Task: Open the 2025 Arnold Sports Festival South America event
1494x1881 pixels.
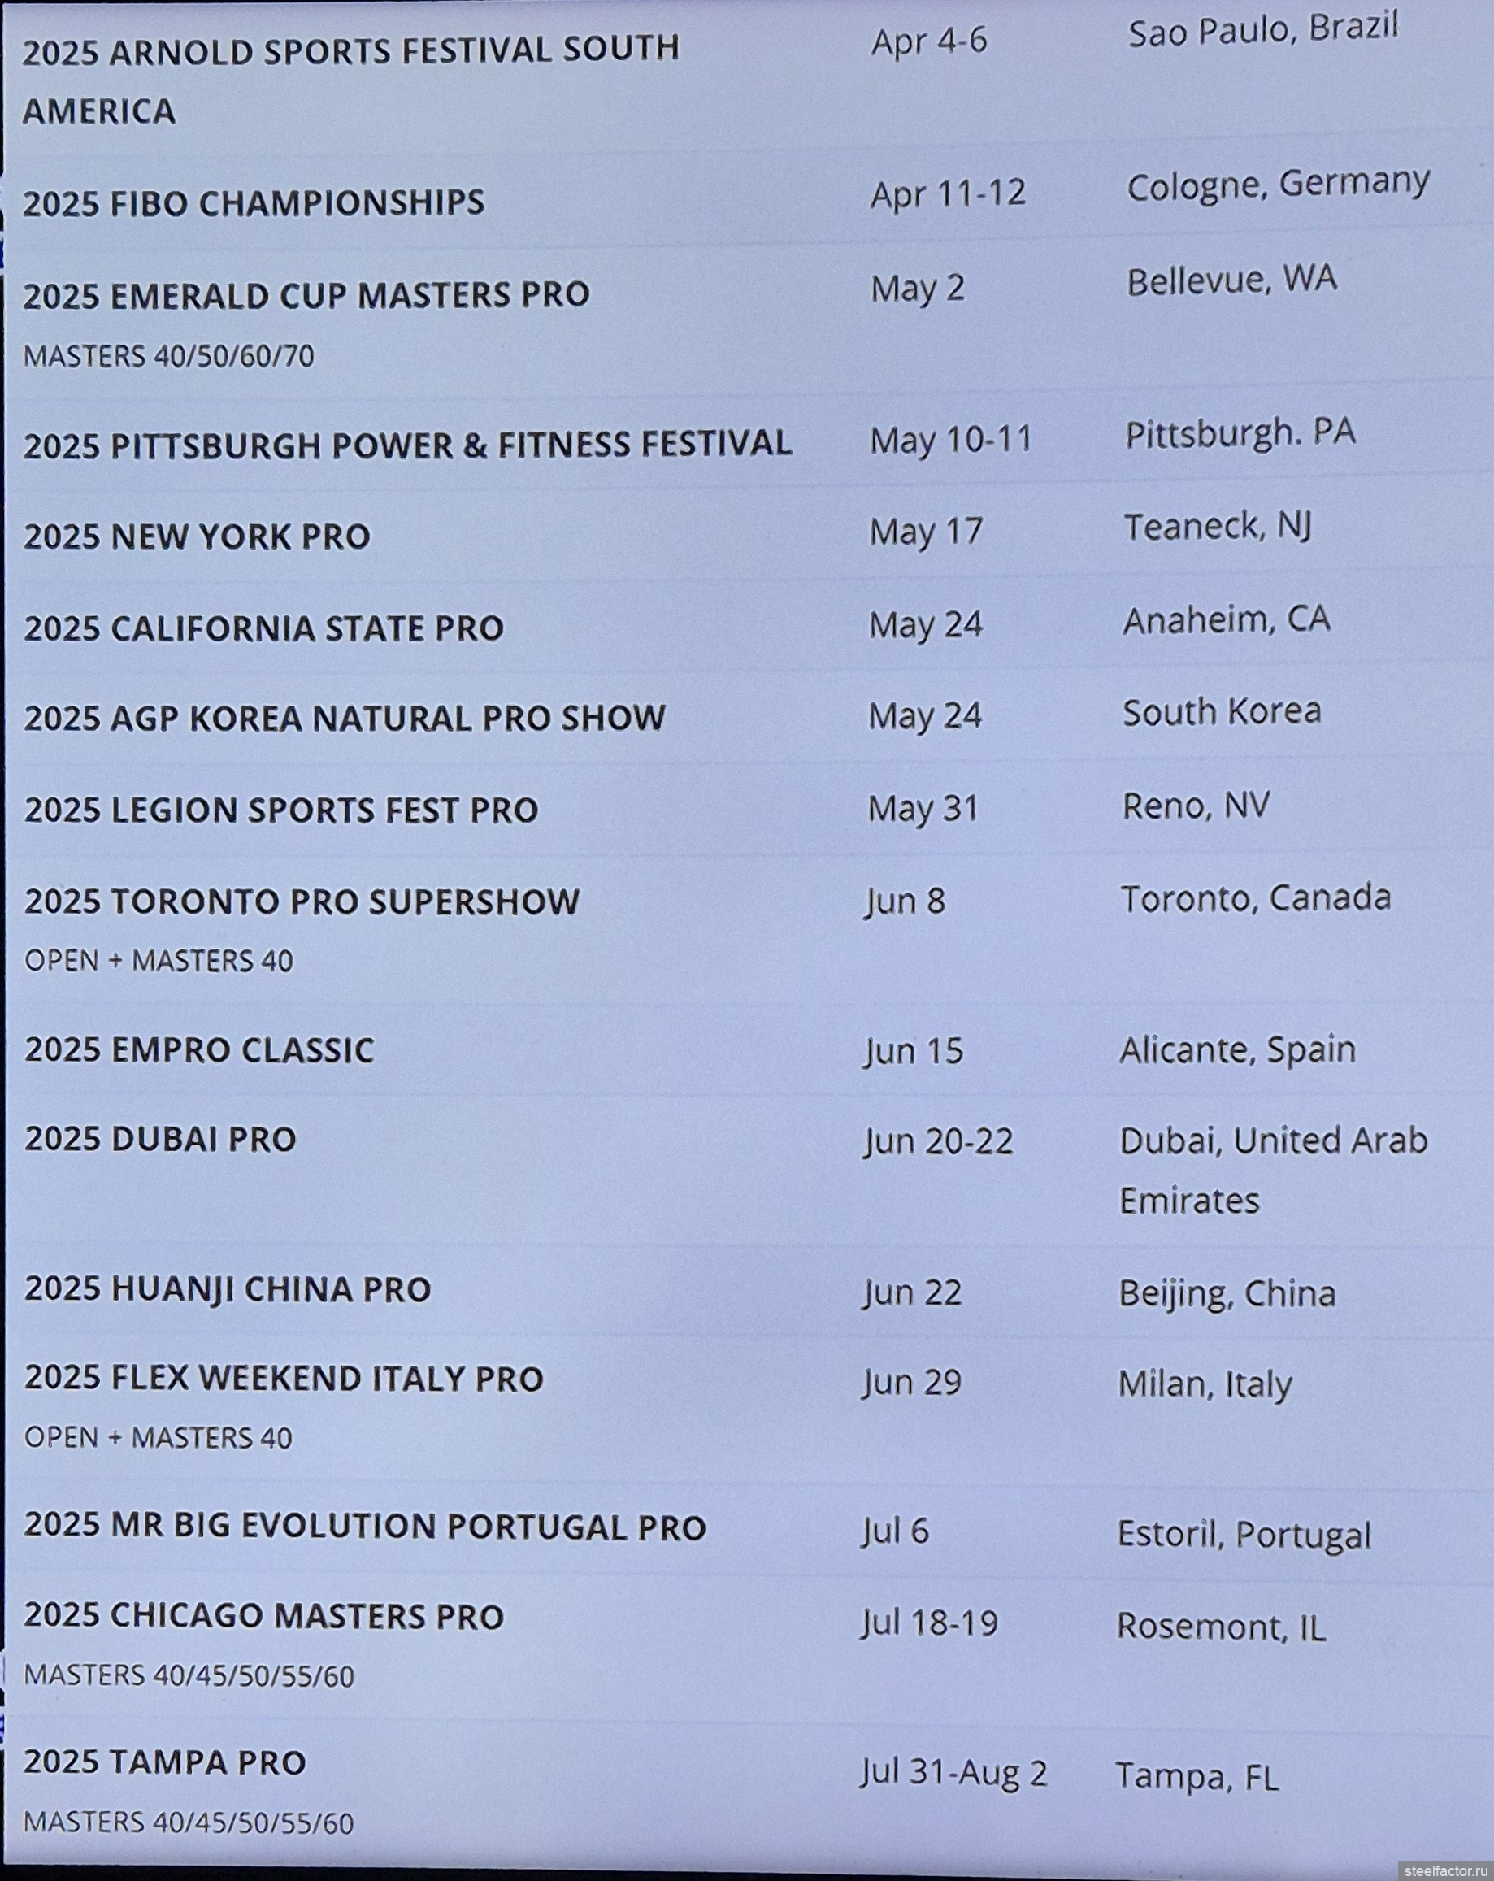Action: pyautogui.click(x=350, y=80)
